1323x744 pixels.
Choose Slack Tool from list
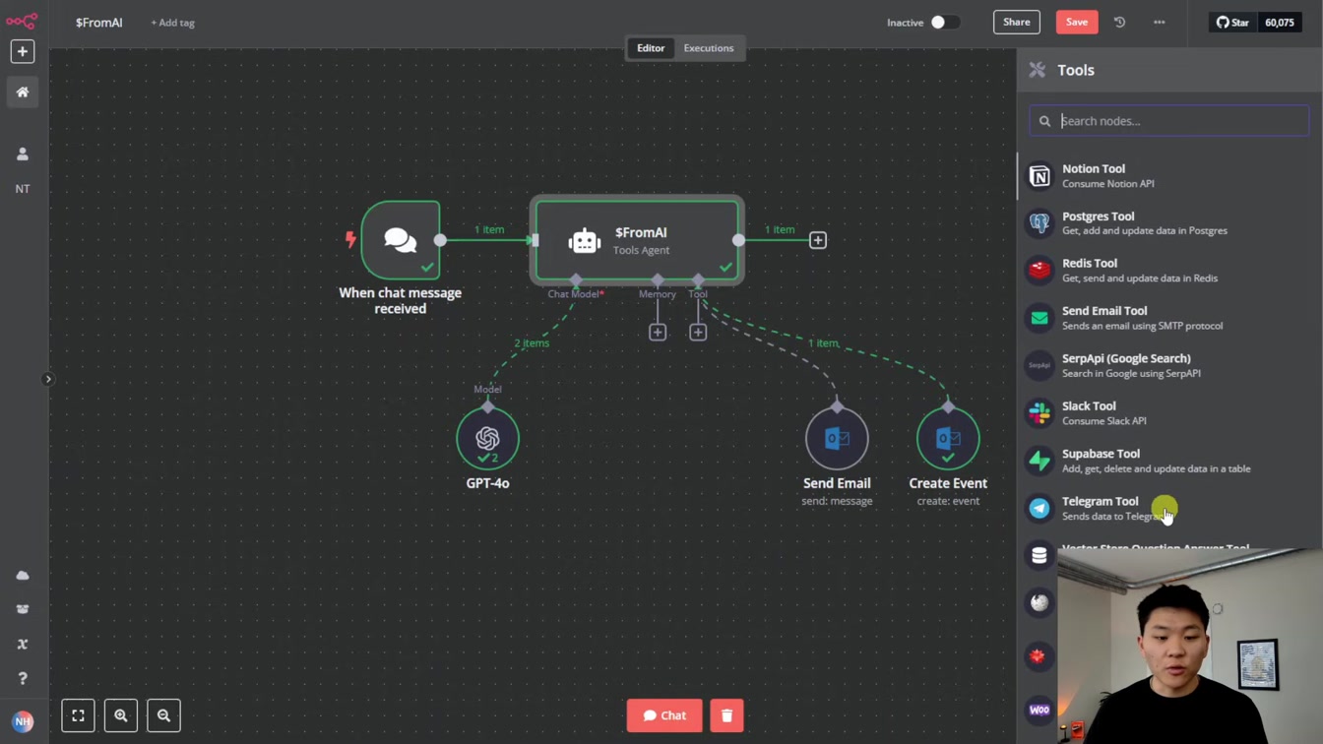pos(1169,413)
